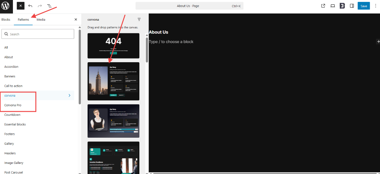Toggle the settings sidebar panel
Screen dimensions: 380x174
pos(352,6)
